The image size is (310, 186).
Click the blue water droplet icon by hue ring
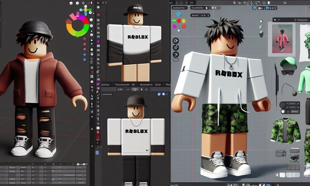tap(84, 59)
